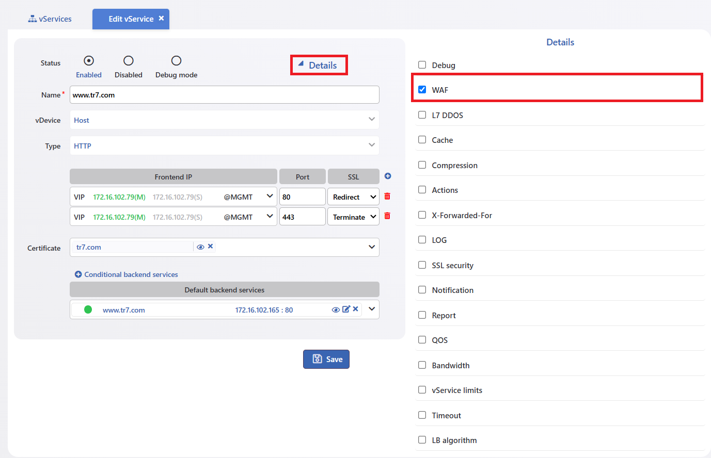This screenshot has height=458, width=711.
Task: Delete the port 80 frontend row
Action: coord(387,197)
